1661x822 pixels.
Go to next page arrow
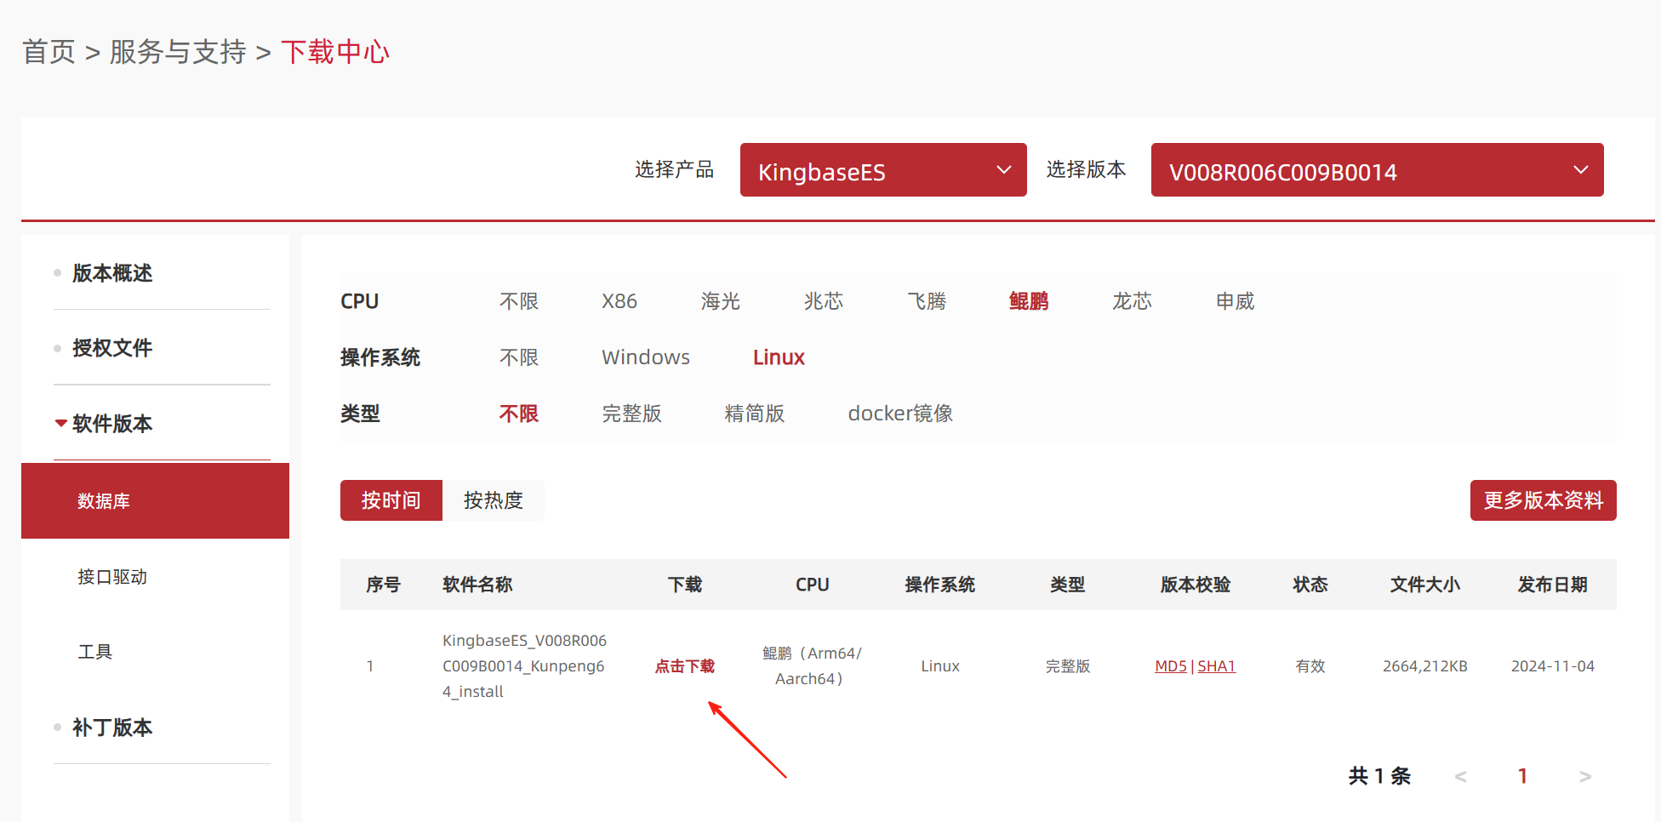pos(1584,776)
